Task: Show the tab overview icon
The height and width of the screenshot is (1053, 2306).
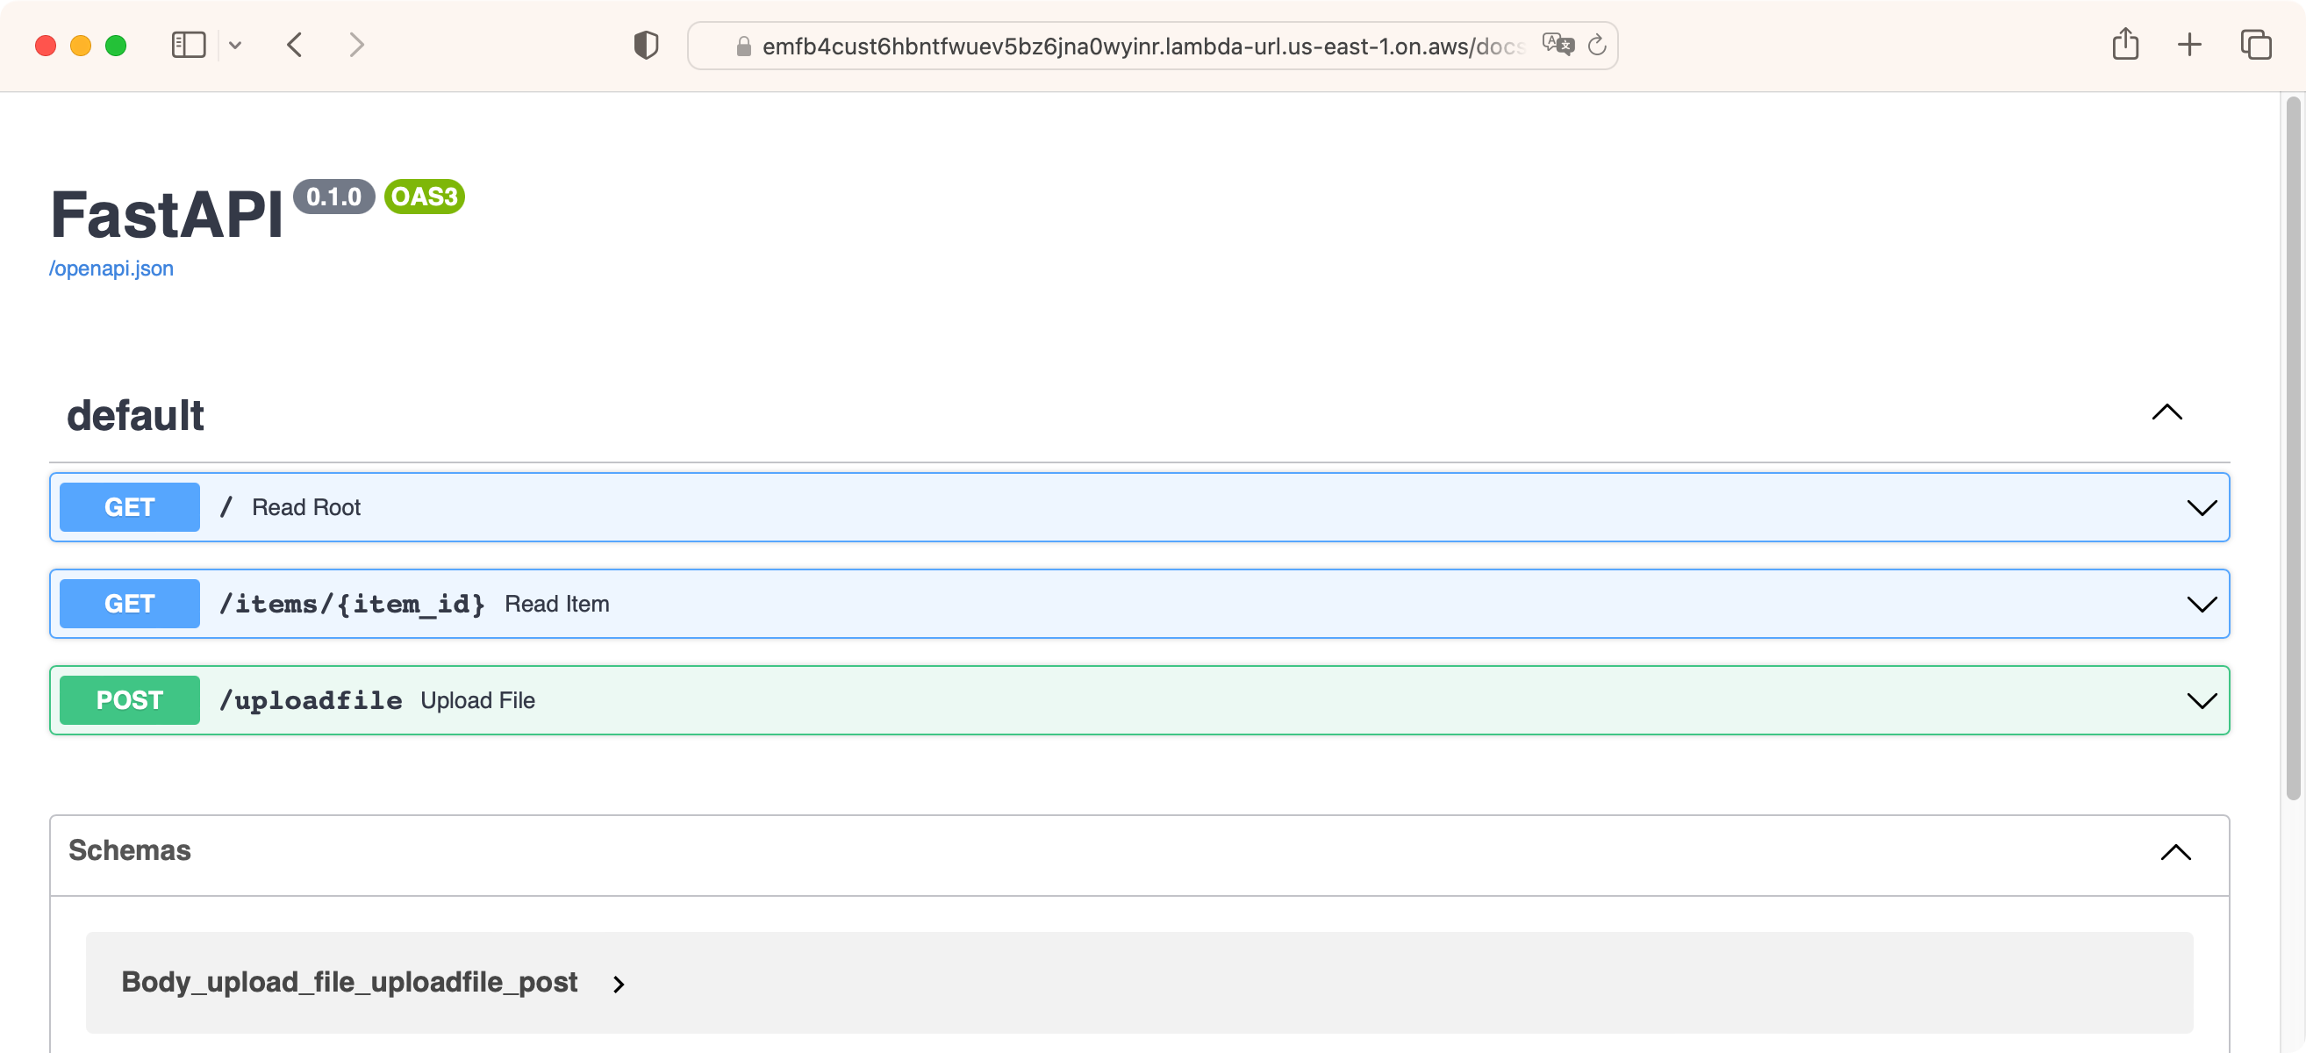Action: (x=2255, y=45)
